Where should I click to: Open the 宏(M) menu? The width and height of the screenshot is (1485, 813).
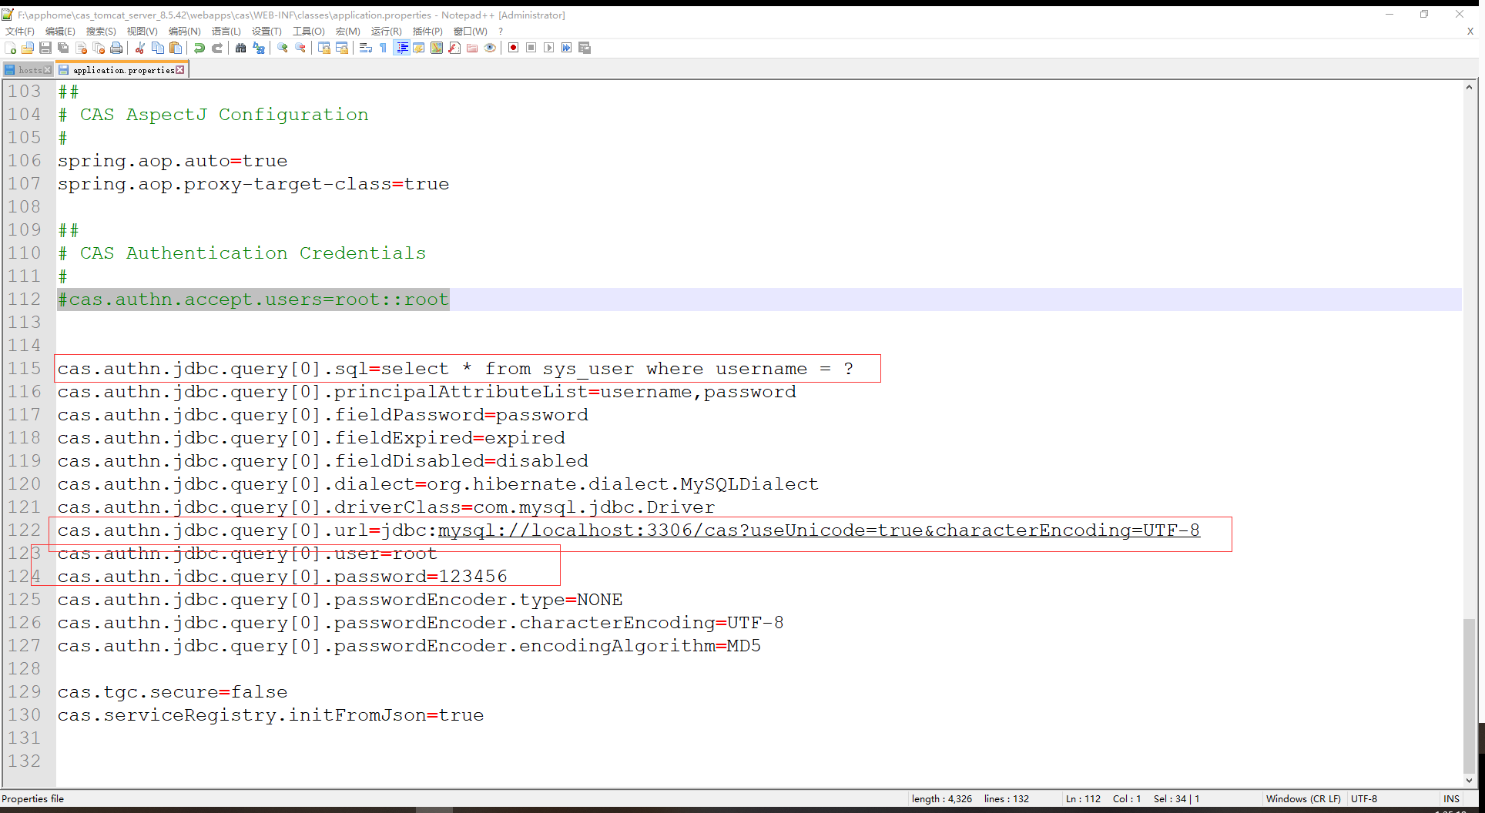click(347, 31)
